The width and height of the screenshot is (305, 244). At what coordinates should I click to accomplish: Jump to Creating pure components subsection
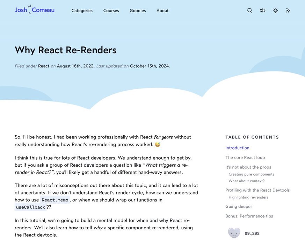point(251,174)
